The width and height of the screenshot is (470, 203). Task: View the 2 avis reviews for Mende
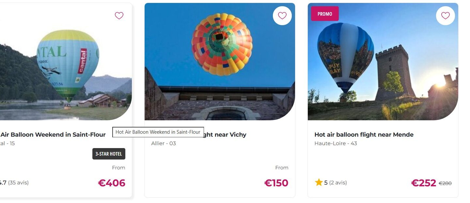click(x=338, y=182)
